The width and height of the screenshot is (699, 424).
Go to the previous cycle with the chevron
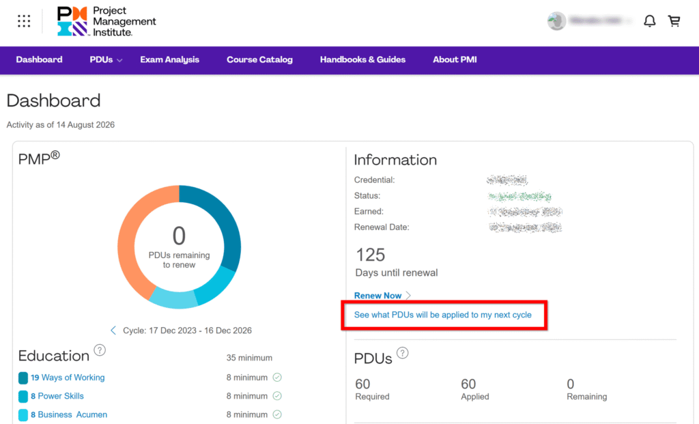pos(113,330)
